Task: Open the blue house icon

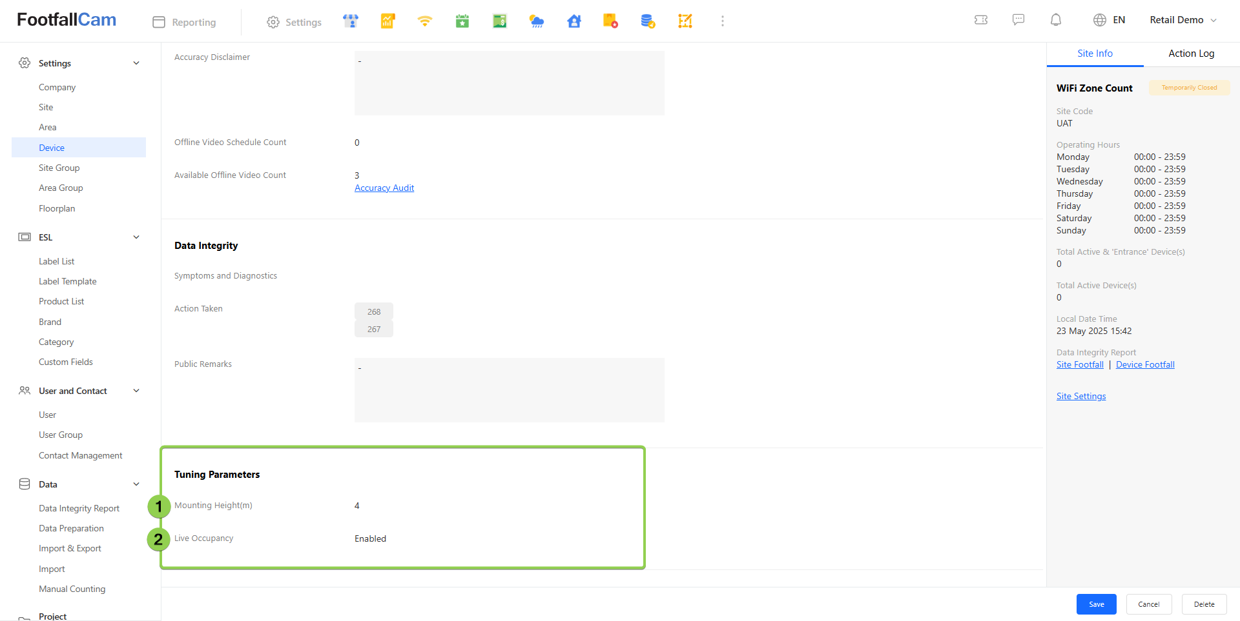Action: coord(574,21)
